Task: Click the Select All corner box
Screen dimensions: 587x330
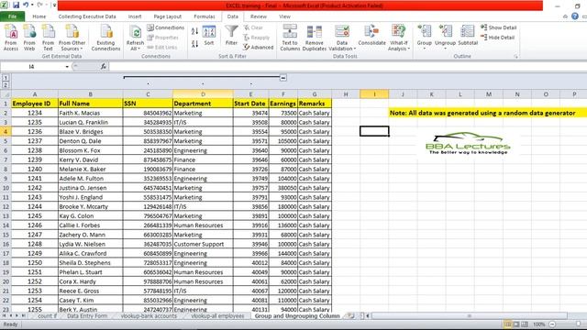Action: (6, 94)
